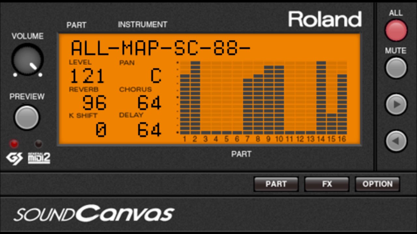Screen dimensions: 417x234
Task: Push the round PREVIEW button
Action: (27, 117)
